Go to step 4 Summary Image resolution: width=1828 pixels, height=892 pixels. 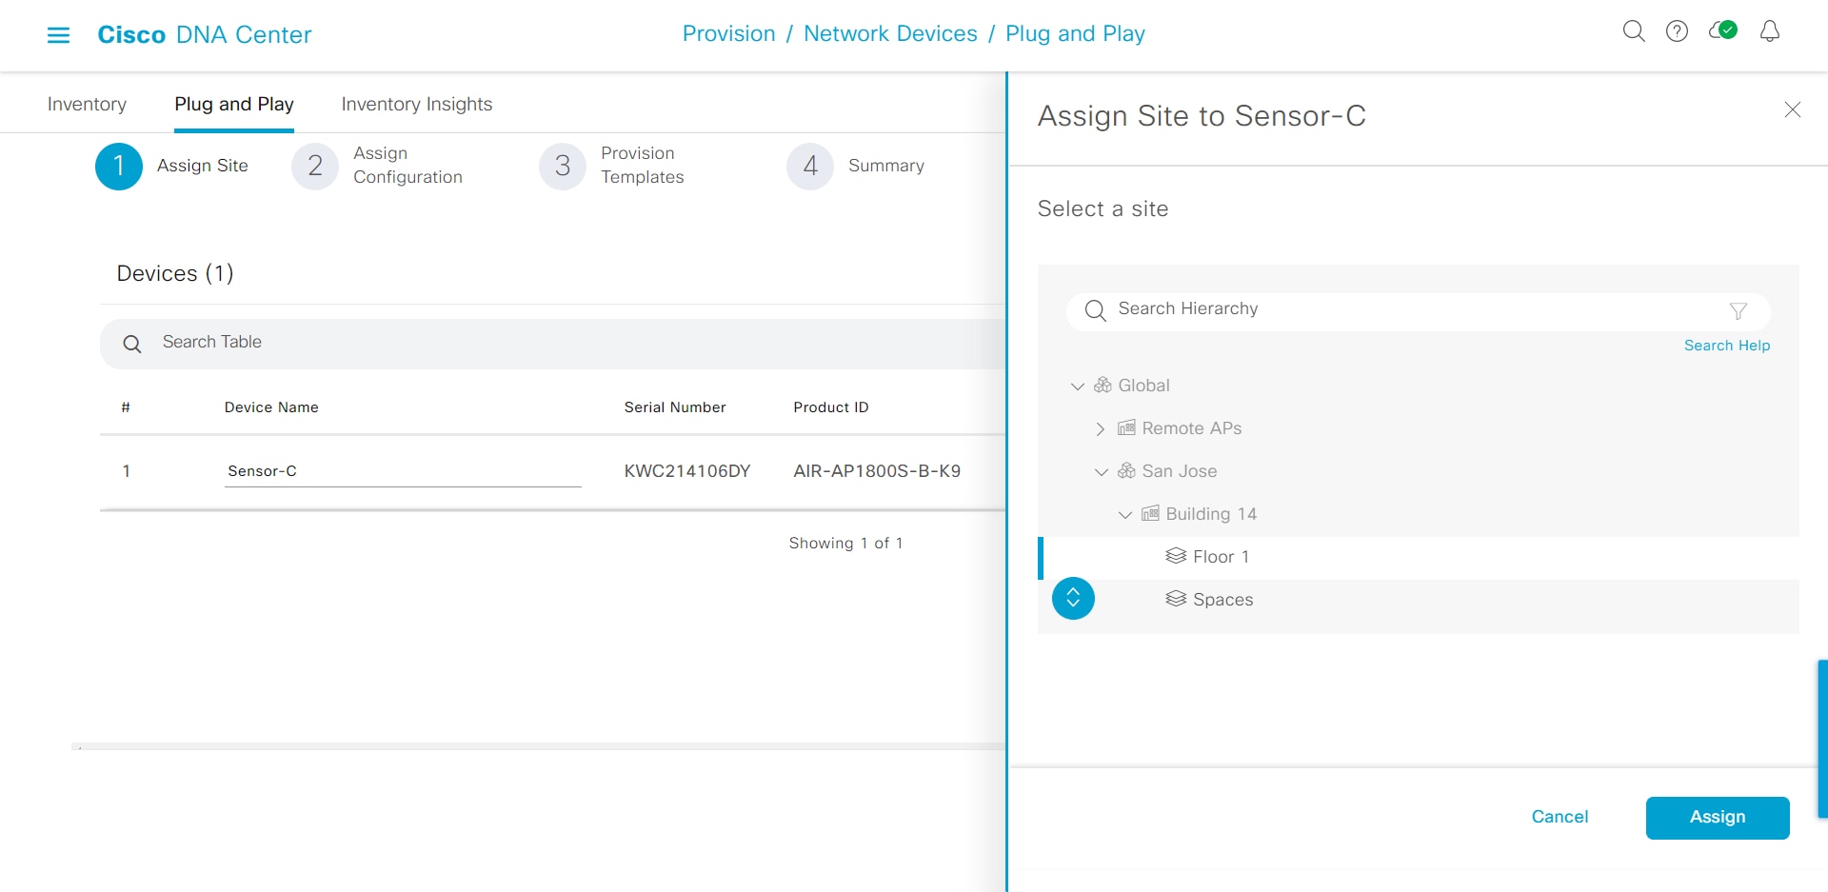(x=855, y=166)
